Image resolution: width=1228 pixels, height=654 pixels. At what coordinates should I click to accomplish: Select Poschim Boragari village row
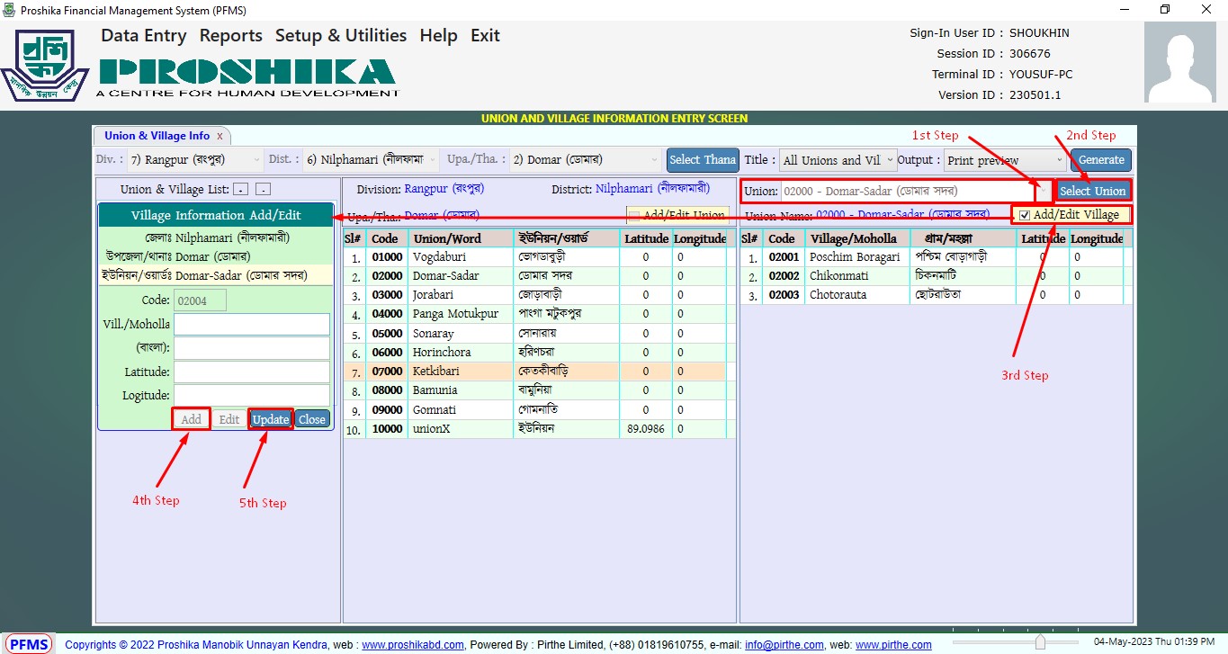coord(932,257)
